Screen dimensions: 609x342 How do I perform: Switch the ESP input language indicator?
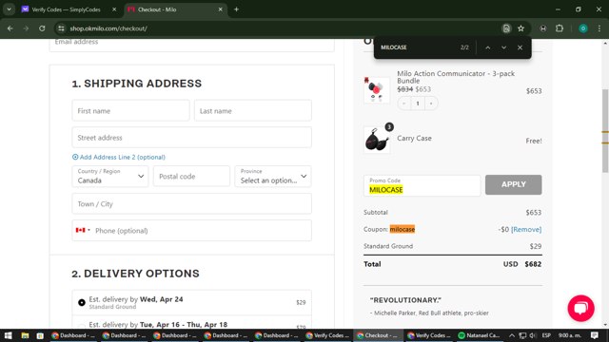(546, 335)
